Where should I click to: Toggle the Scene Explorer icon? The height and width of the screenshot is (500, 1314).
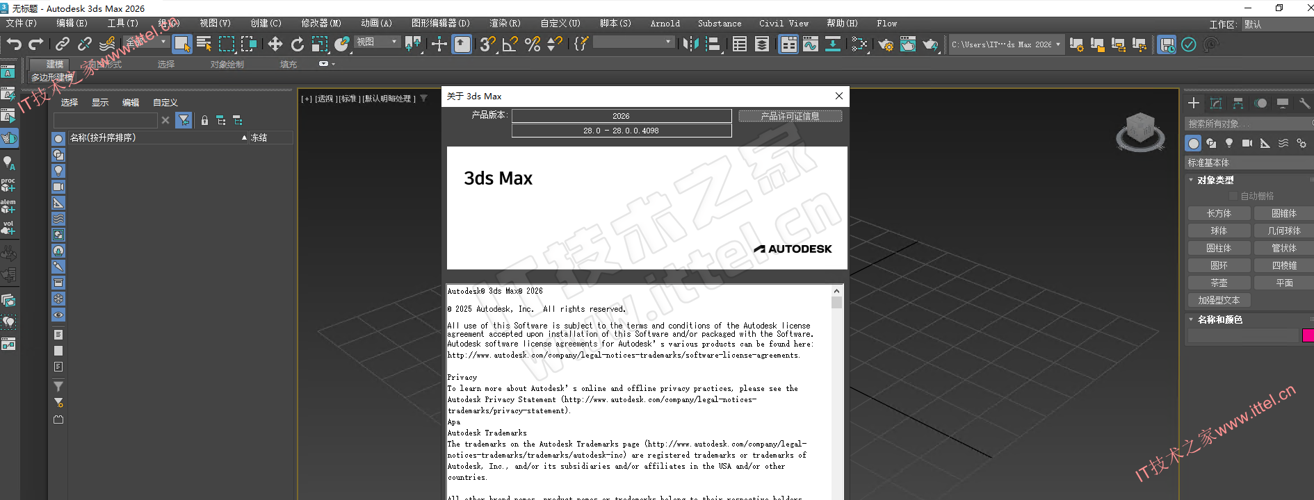(x=740, y=44)
